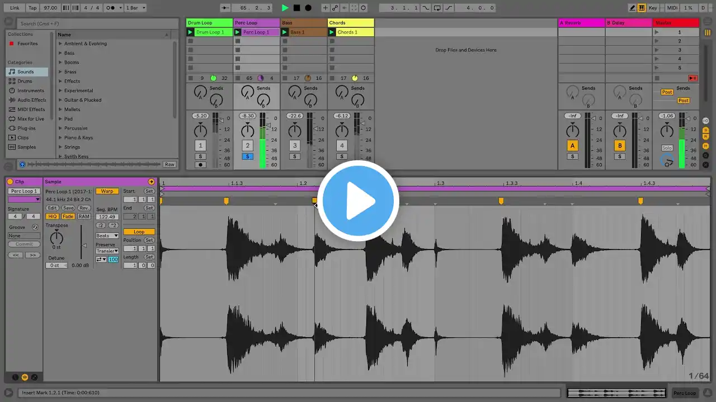This screenshot has width=716, height=402.
Task: Unsolo the Perc Loop track
Action: (247, 156)
